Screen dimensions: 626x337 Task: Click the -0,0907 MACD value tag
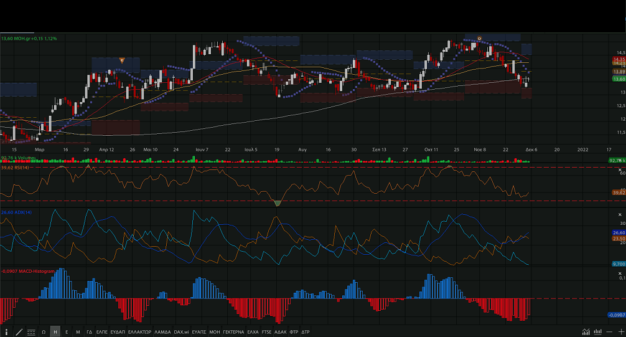(617, 315)
